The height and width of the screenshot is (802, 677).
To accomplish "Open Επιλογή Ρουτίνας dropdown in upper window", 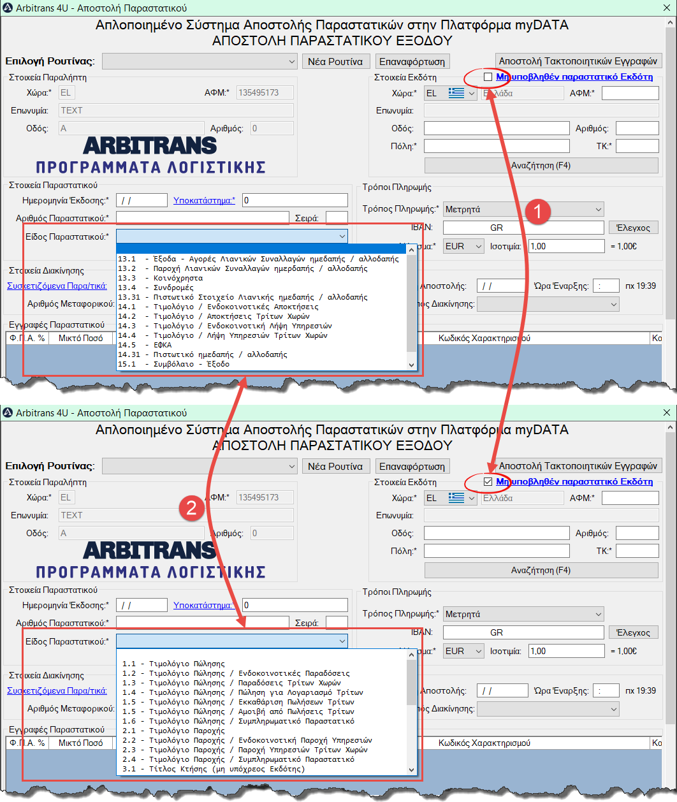I will 200,61.
